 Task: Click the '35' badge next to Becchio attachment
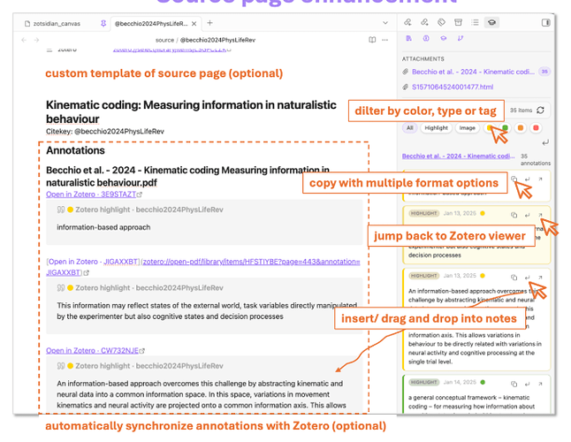coord(544,72)
